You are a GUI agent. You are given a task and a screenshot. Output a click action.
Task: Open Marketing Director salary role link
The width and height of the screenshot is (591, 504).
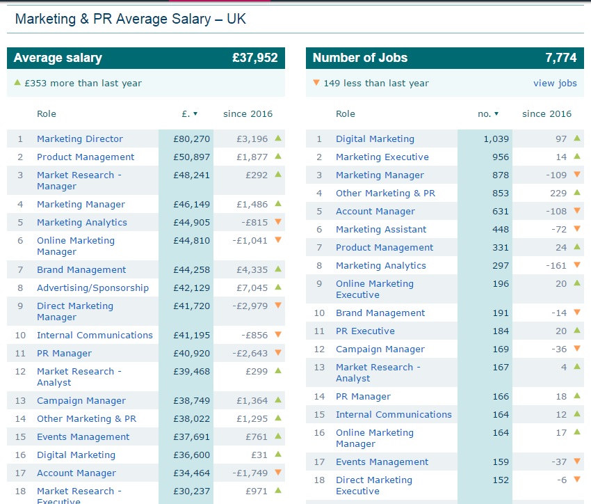pyautogui.click(x=80, y=139)
